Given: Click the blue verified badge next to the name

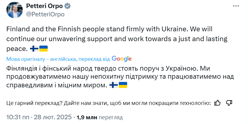Looking at the screenshot, I should tap(68, 6).
